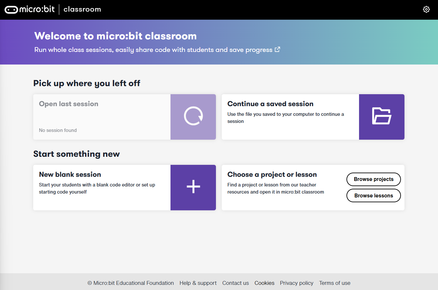Click the external link icon after save progress text

click(277, 49)
